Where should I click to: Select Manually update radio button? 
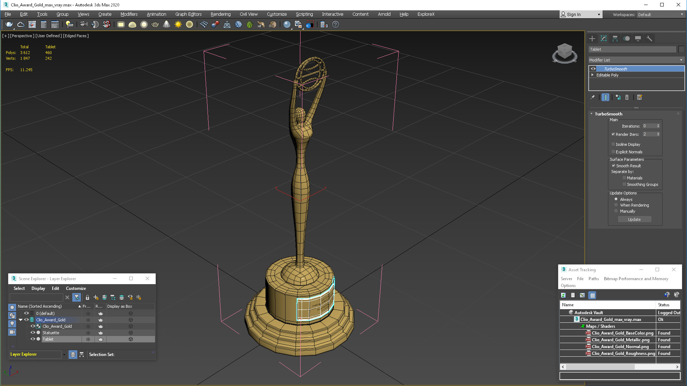point(616,211)
